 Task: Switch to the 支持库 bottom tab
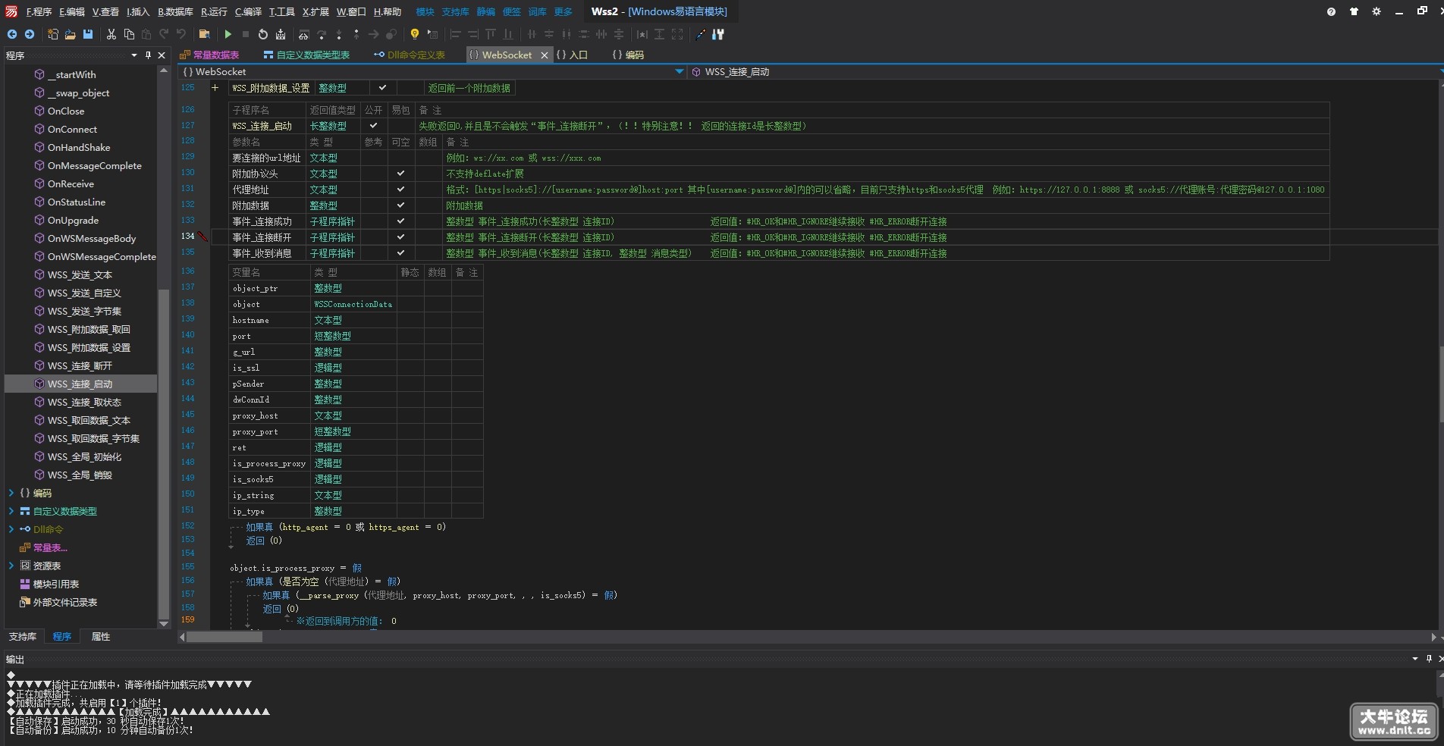[x=23, y=637]
